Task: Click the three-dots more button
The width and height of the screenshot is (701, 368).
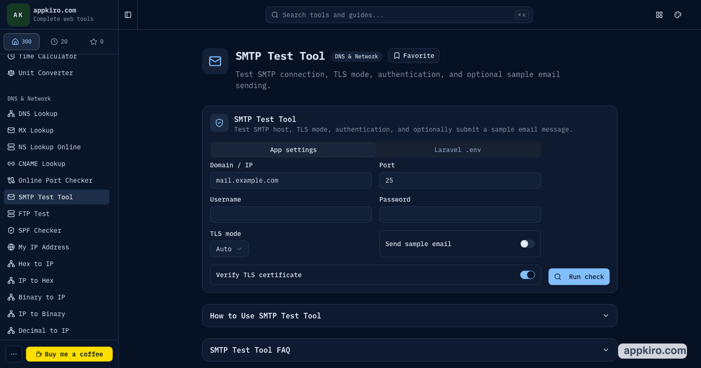Action: pyautogui.click(x=14, y=354)
